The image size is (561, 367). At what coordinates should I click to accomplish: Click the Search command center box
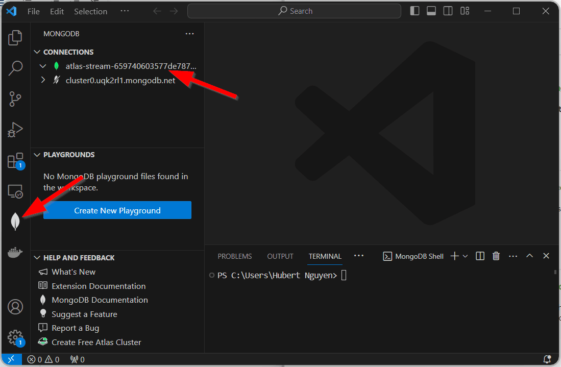coord(294,11)
